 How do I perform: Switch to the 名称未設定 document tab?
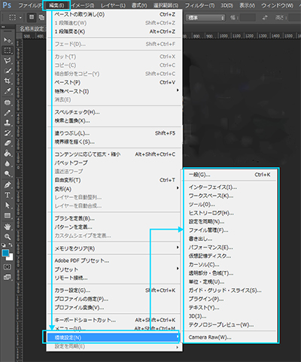click(x=32, y=29)
